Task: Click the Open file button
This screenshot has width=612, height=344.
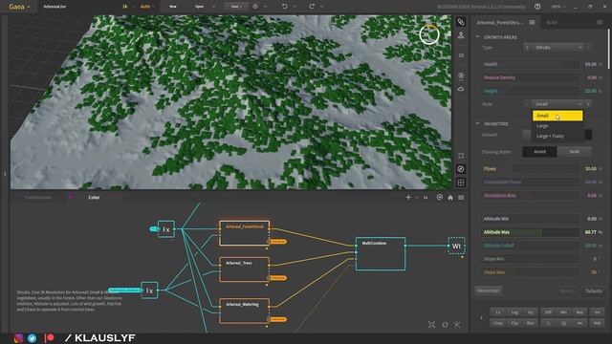Action: coord(200,7)
